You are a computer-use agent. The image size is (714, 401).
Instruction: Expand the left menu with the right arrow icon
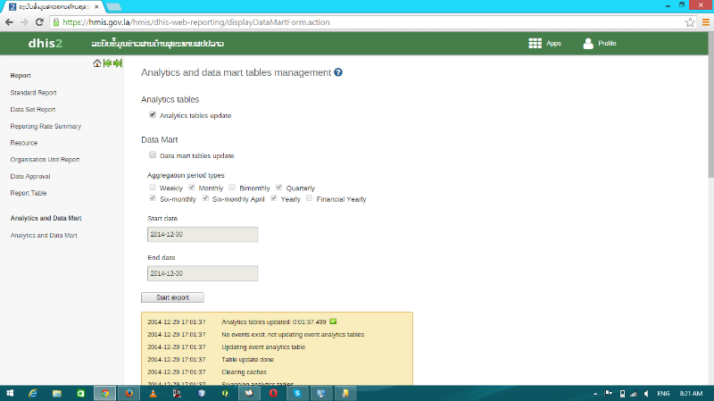click(118, 63)
